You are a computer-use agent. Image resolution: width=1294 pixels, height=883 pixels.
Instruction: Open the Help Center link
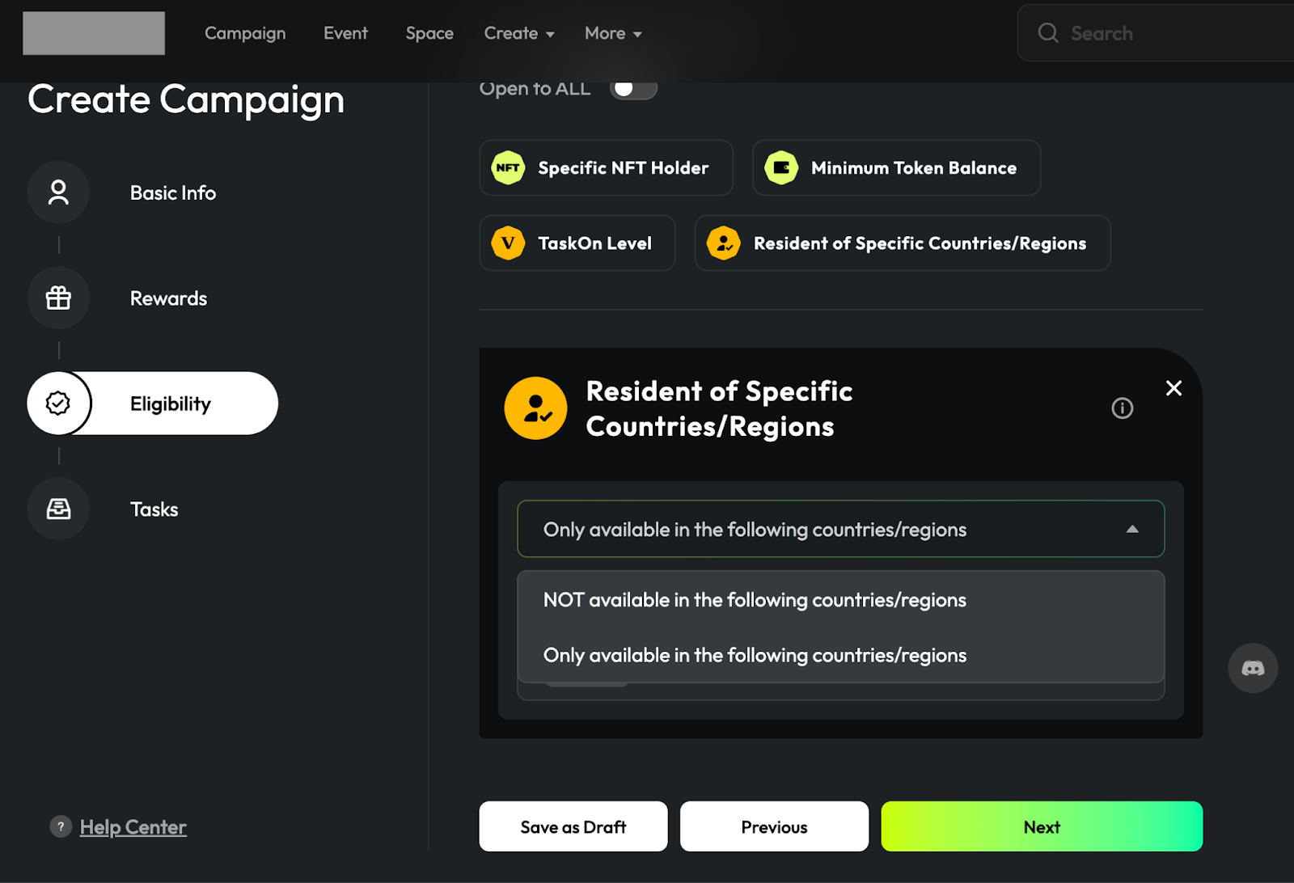point(133,826)
